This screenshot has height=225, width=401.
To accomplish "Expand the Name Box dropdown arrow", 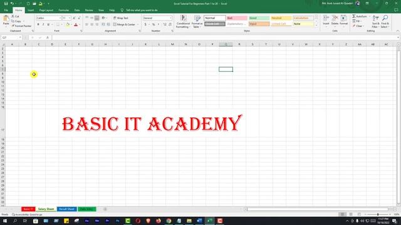I will pos(20,37).
